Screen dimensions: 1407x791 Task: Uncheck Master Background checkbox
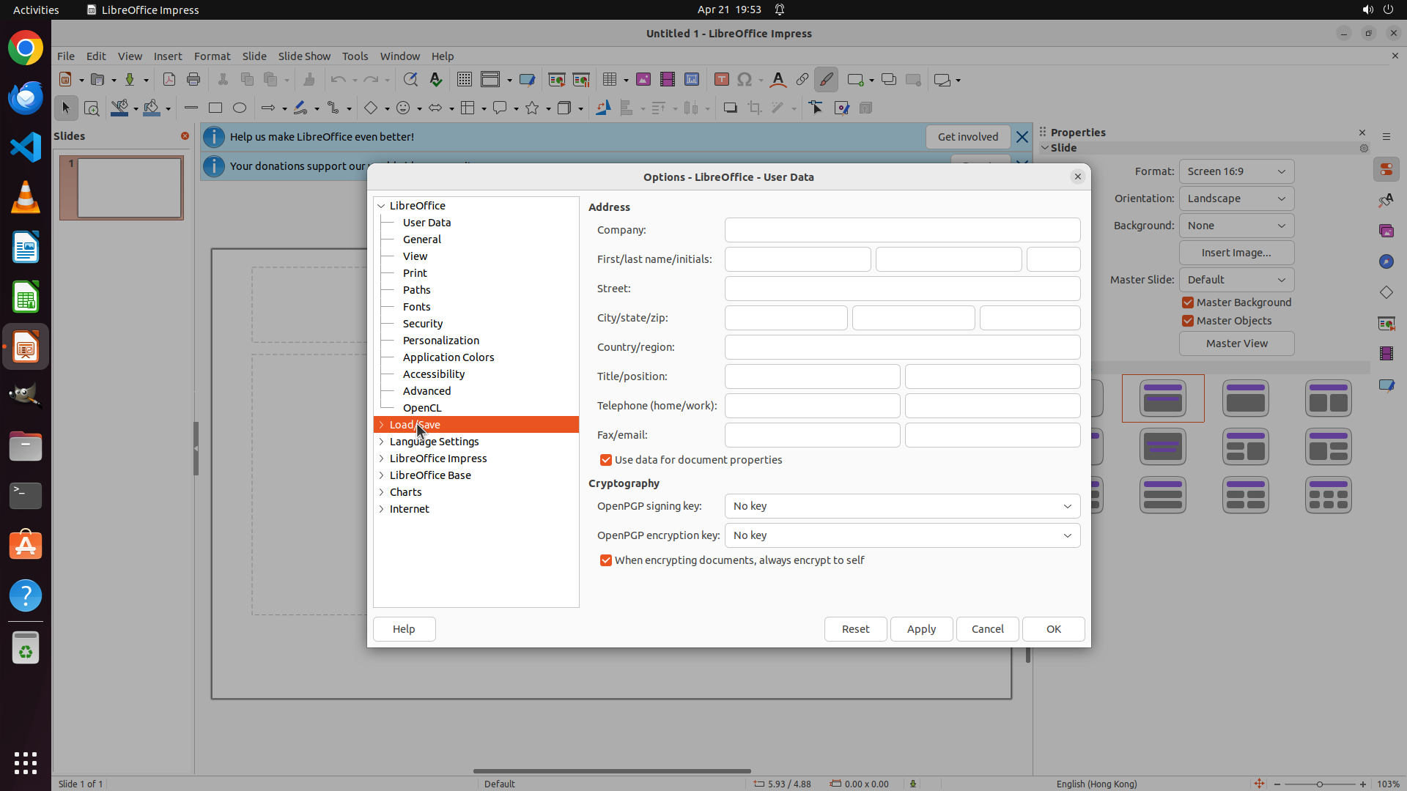point(1188,302)
